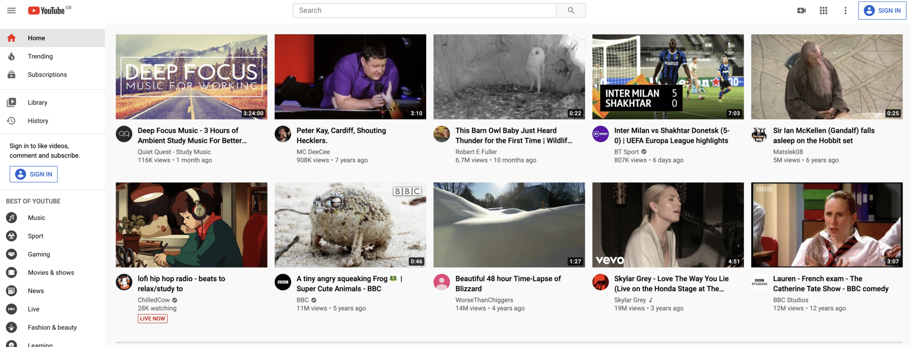The image size is (911, 347).
Task: Click the Library sidebar icon
Action: click(12, 102)
